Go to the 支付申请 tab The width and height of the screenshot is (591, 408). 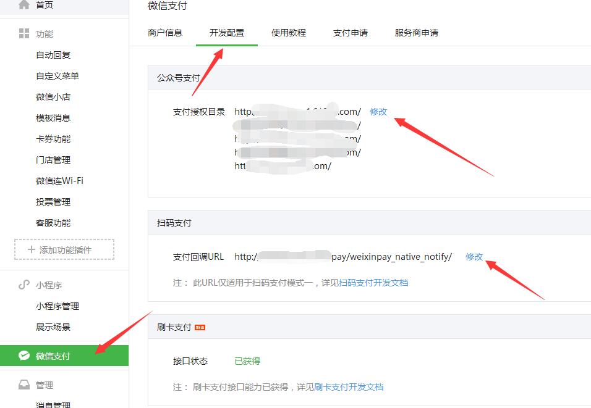[350, 33]
